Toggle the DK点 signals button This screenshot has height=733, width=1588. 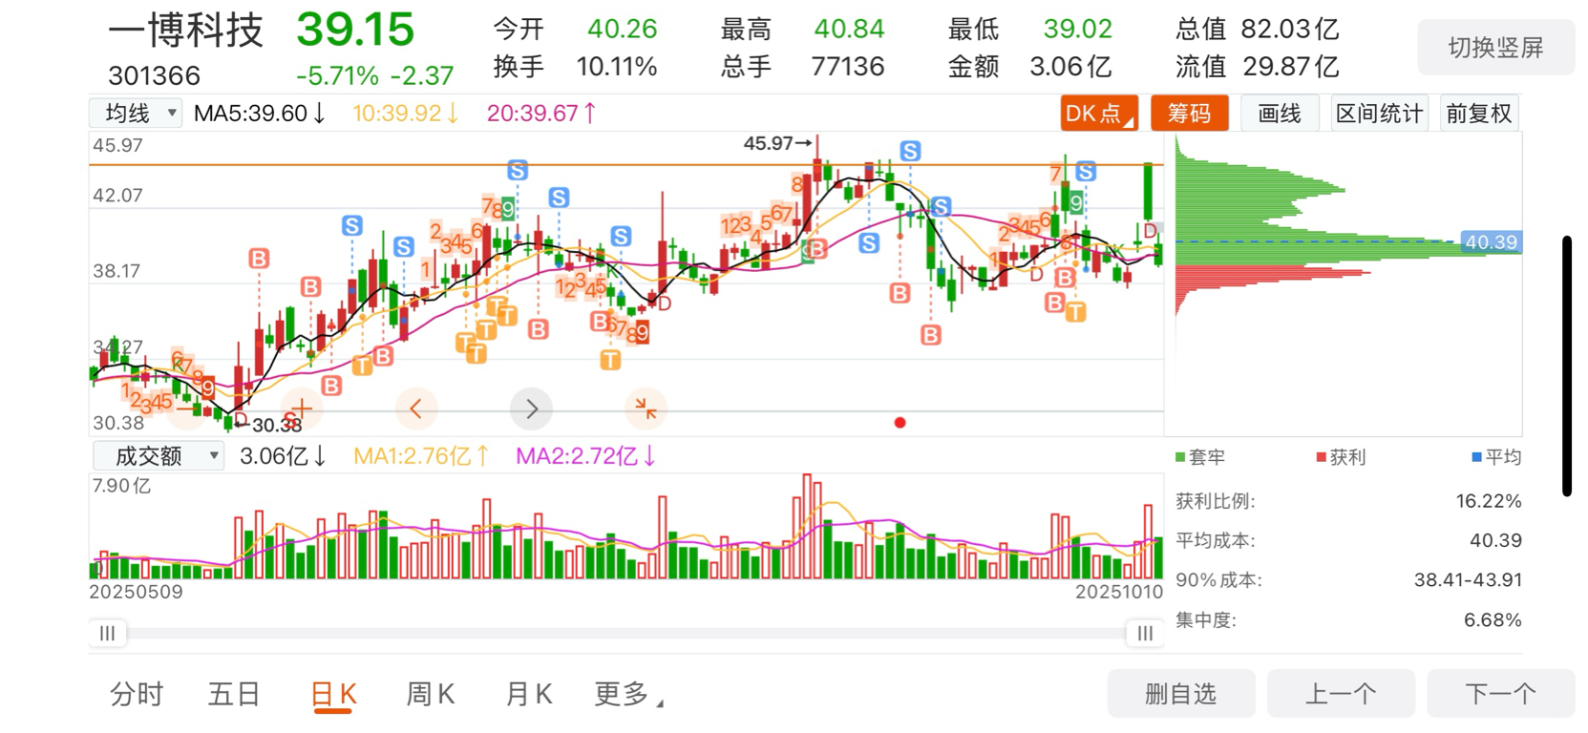(x=1099, y=114)
